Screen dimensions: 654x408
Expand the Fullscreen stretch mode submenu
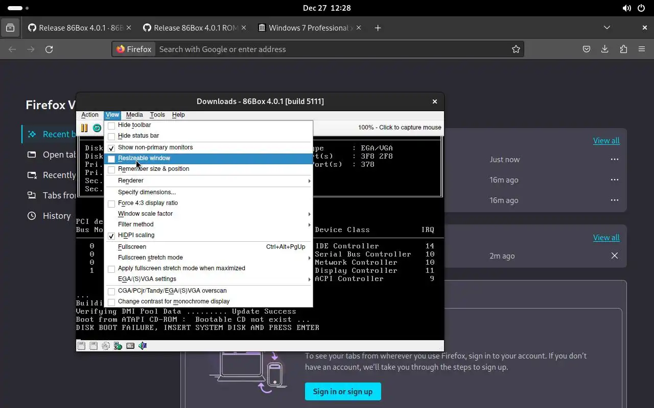pos(208,258)
